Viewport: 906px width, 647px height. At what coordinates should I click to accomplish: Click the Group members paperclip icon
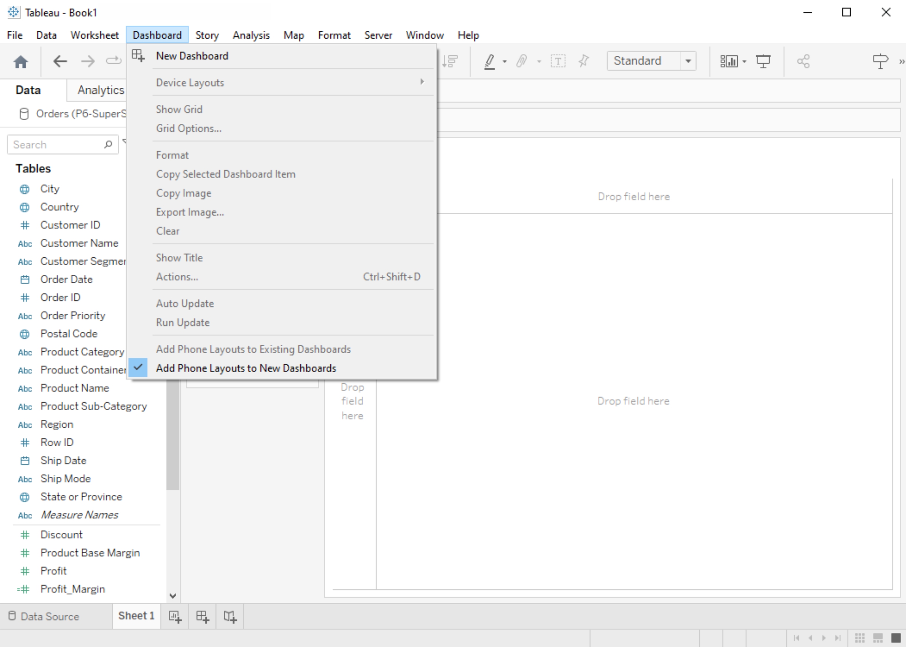[x=521, y=61]
